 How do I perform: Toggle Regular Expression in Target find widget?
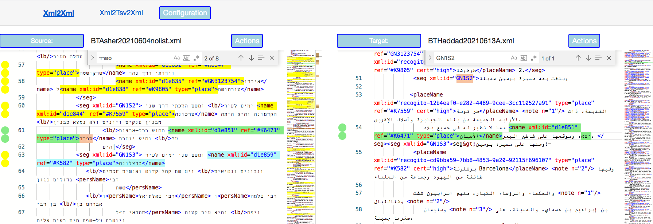(533, 58)
